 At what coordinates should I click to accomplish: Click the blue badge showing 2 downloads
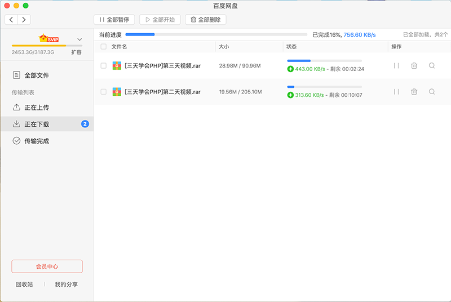click(x=85, y=124)
